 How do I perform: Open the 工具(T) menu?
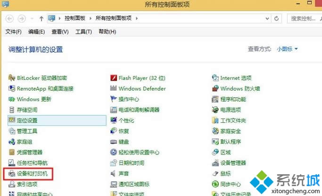point(83,32)
